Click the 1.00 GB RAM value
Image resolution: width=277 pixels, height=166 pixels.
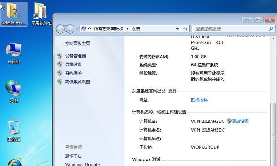[x=199, y=56]
